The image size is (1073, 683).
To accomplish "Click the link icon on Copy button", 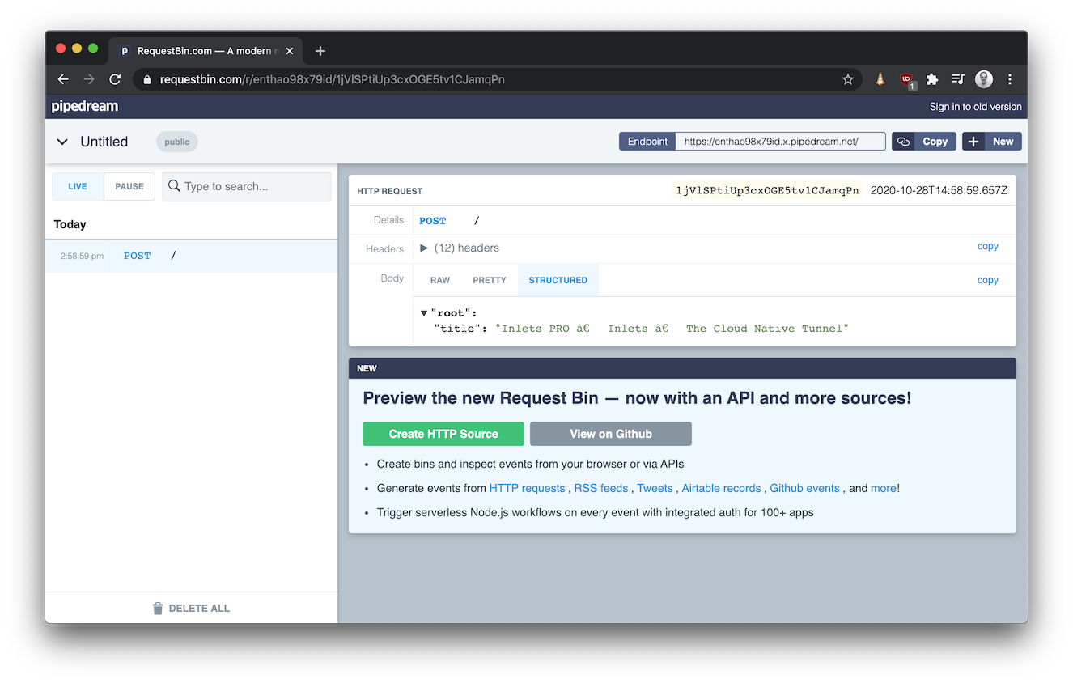I will point(903,142).
